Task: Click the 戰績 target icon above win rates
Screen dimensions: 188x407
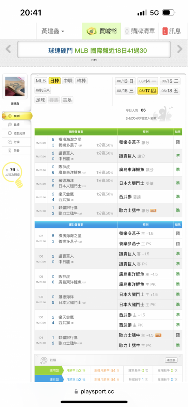Action: [43, 360]
